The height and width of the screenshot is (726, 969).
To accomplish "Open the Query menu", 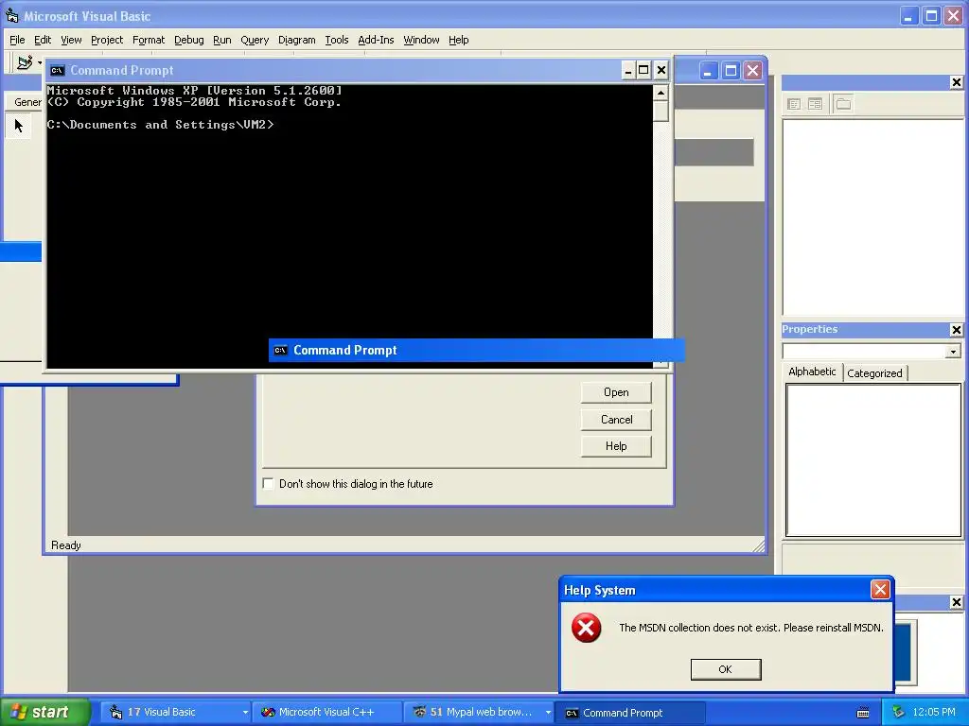I will click(x=255, y=40).
